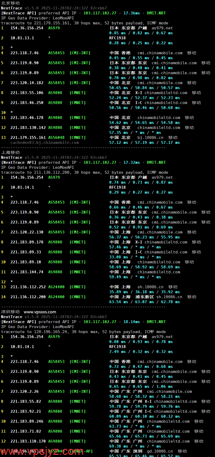Select hop IP 221.183.55.106
215x457 pixels.
[27, 92]
